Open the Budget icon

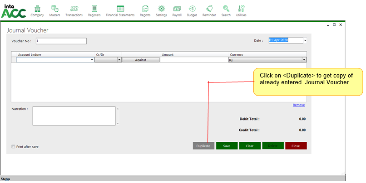coord(192,9)
